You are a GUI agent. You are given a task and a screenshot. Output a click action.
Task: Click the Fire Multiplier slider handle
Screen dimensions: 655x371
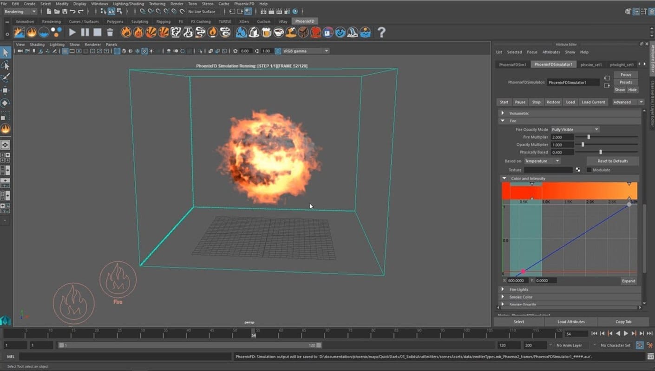[589, 137]
